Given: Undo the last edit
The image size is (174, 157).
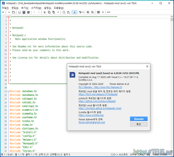Looking at the screenshot, I should [x=34, y=12].
